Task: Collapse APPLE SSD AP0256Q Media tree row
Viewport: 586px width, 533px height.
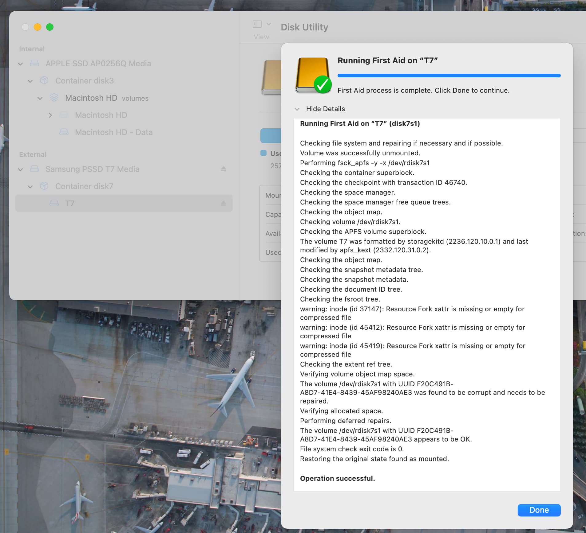Action: click(20, 64)
